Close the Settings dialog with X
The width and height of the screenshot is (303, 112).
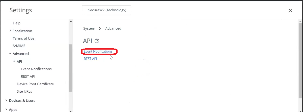click(290, 10)
